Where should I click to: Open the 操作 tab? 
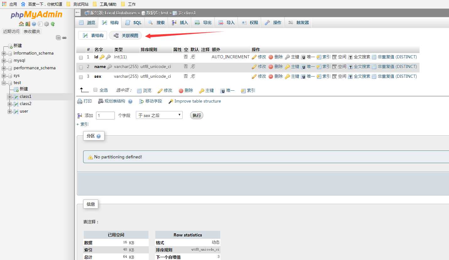click(273, 23)
